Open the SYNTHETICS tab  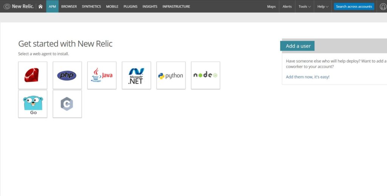point(91,6)
